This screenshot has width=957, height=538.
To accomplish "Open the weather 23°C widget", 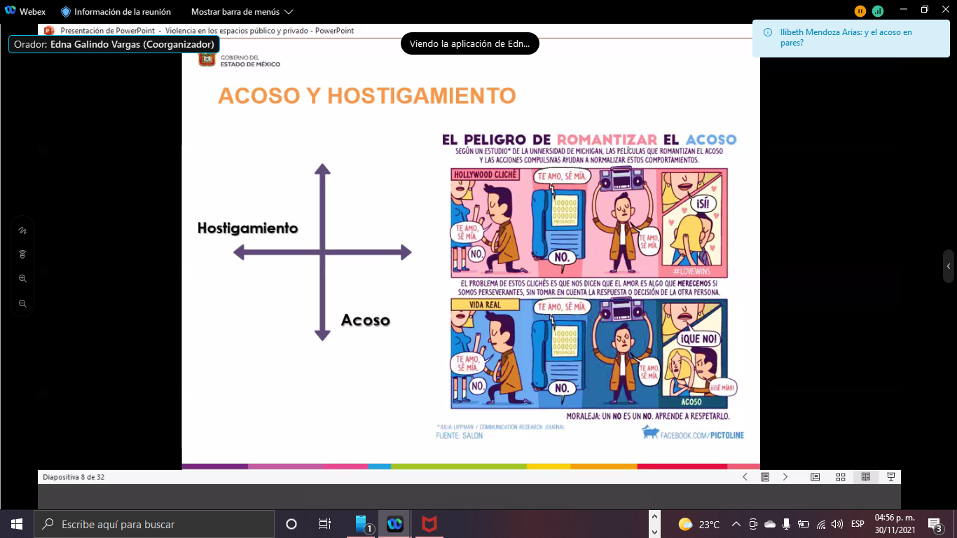I will tap(699, 524).
